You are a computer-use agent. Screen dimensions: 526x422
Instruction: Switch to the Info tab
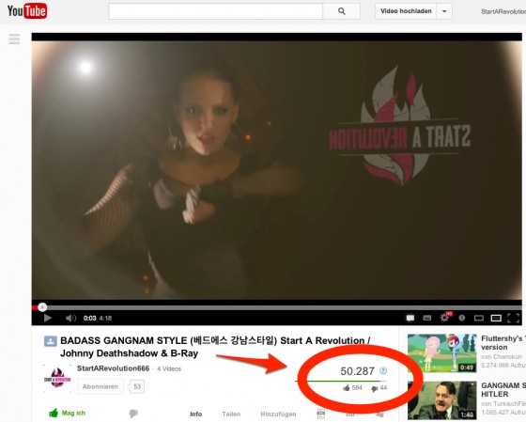(196, 414)
